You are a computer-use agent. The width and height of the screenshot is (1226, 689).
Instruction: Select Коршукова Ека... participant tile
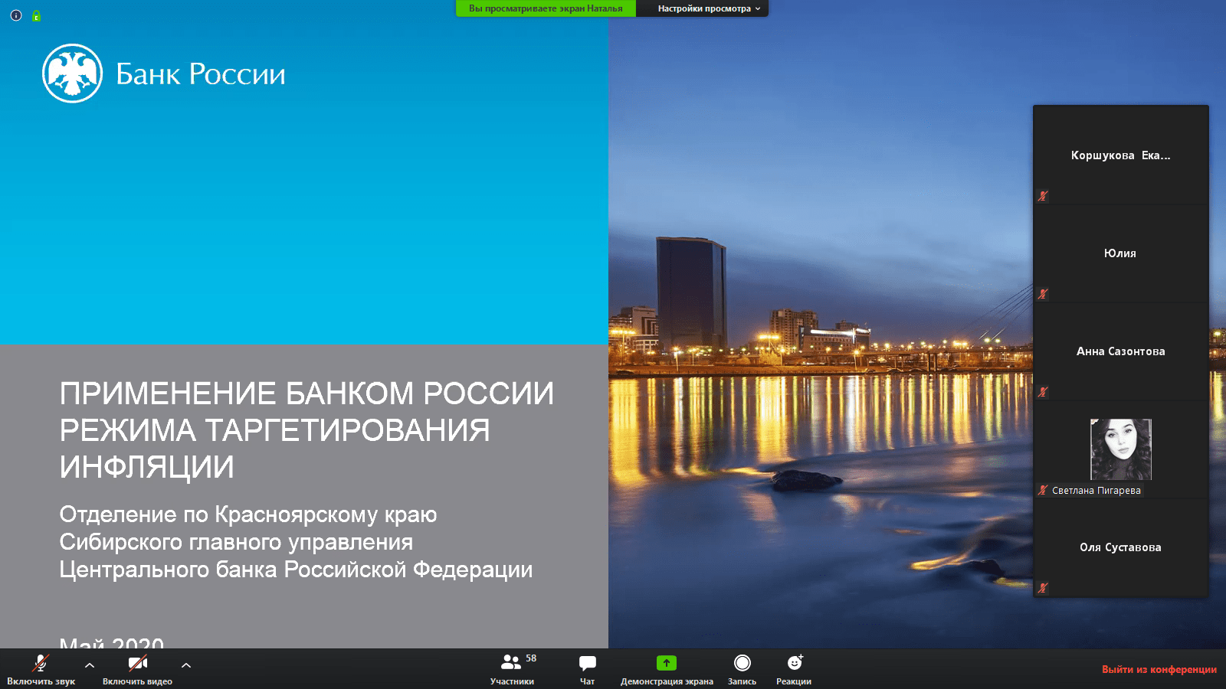coord(1121,155)
